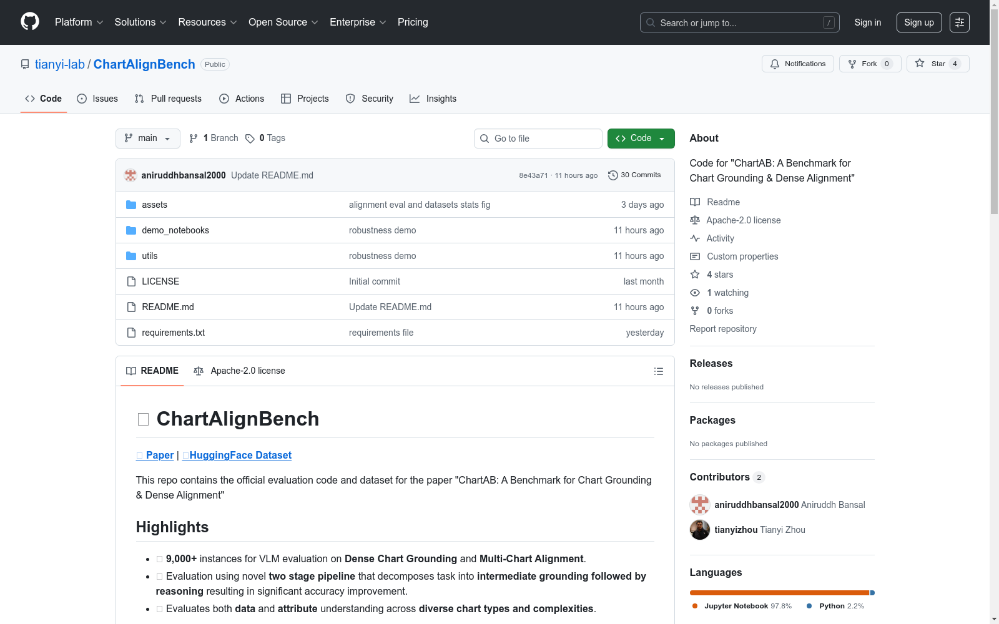This screenshot has width=999, height=624.
Task: Open the requirements.txt file name link
Action: [x=174, y=333]
